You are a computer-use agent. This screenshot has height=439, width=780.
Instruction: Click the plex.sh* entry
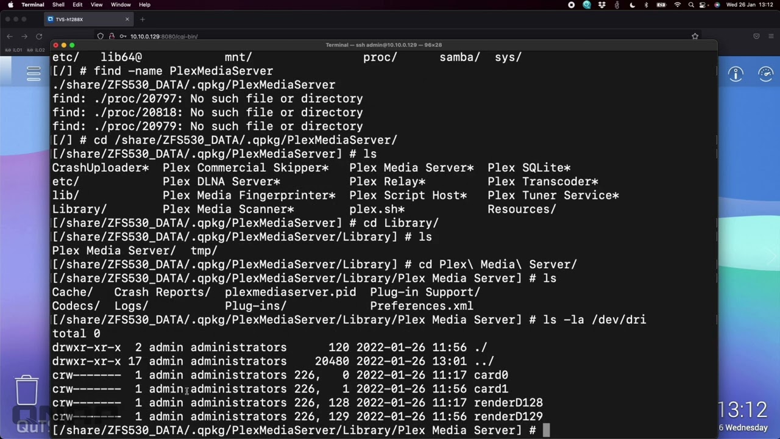point(377,209)
